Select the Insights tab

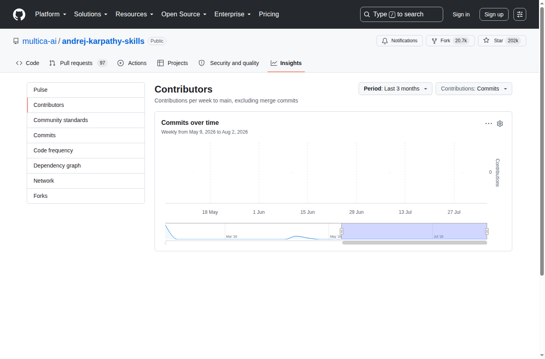click(x=286, y=63)
